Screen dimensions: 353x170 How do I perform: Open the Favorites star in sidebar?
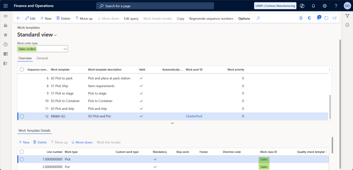tap(6, 35)
